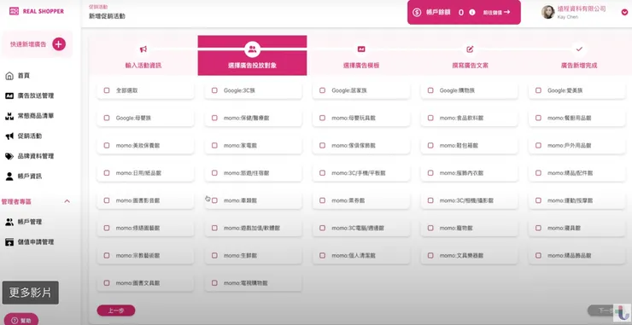
Task: Check the momo:日用/紙品館 checkbox
Action: [x=107, y=173]
